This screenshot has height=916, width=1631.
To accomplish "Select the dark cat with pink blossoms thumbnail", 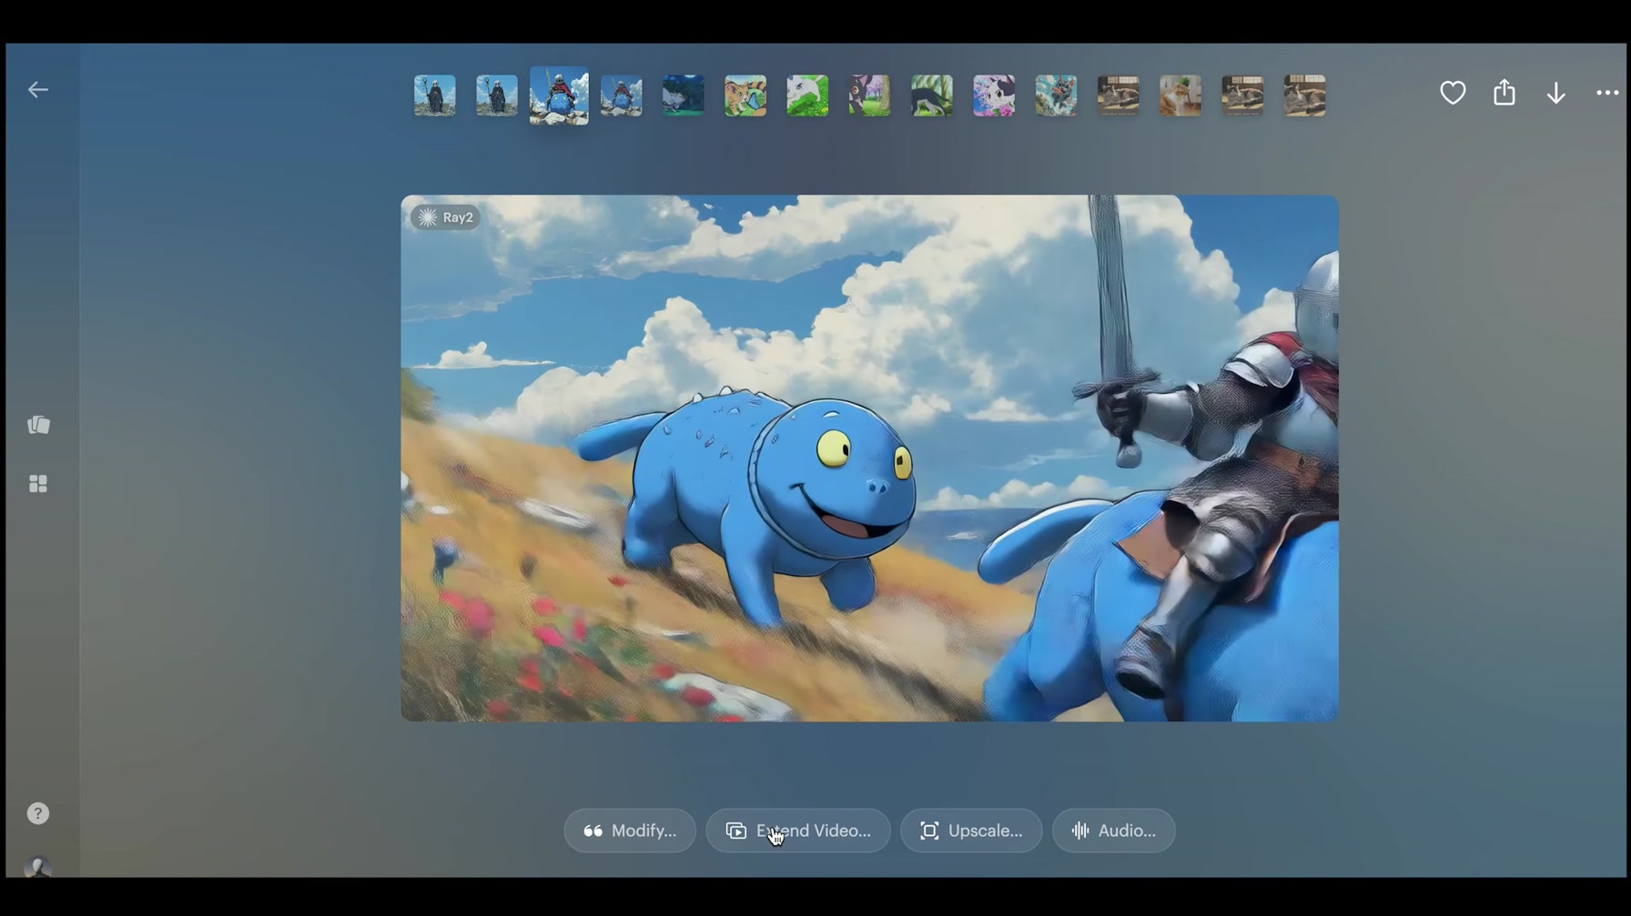I will [869, 96].
